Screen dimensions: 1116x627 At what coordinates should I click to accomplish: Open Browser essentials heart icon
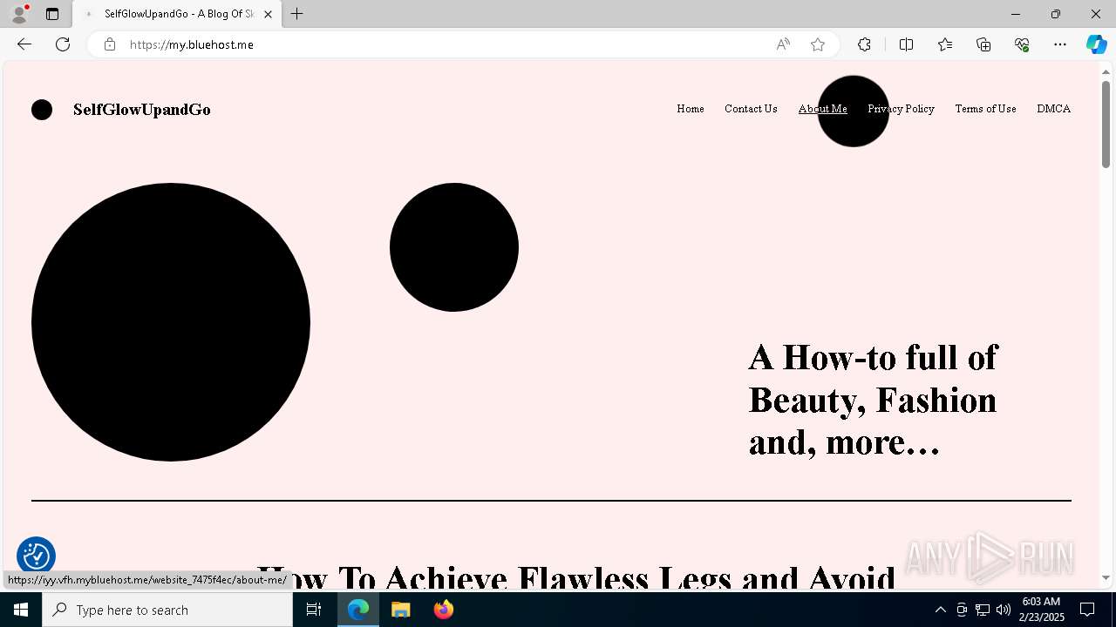(x=1022, y=44)
